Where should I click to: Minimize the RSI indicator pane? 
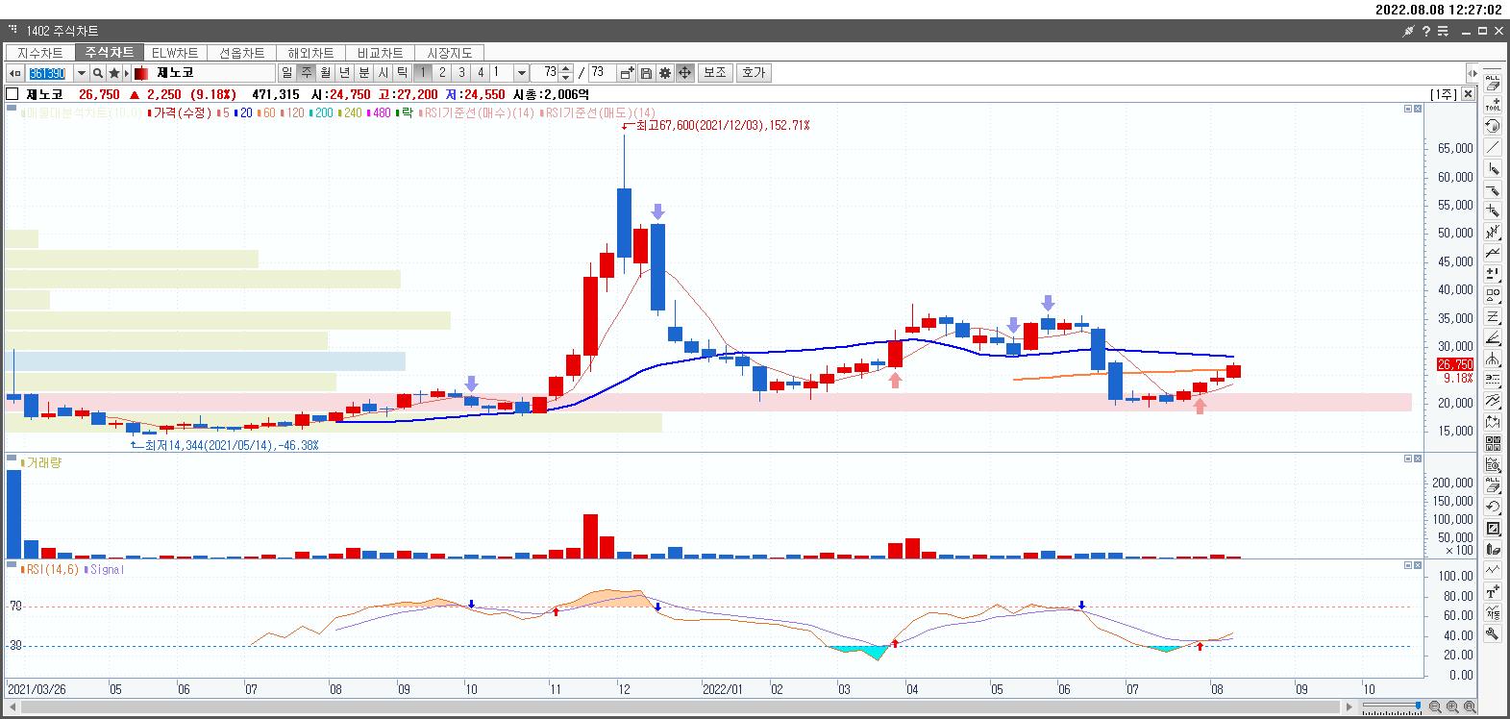[1408, 565]
